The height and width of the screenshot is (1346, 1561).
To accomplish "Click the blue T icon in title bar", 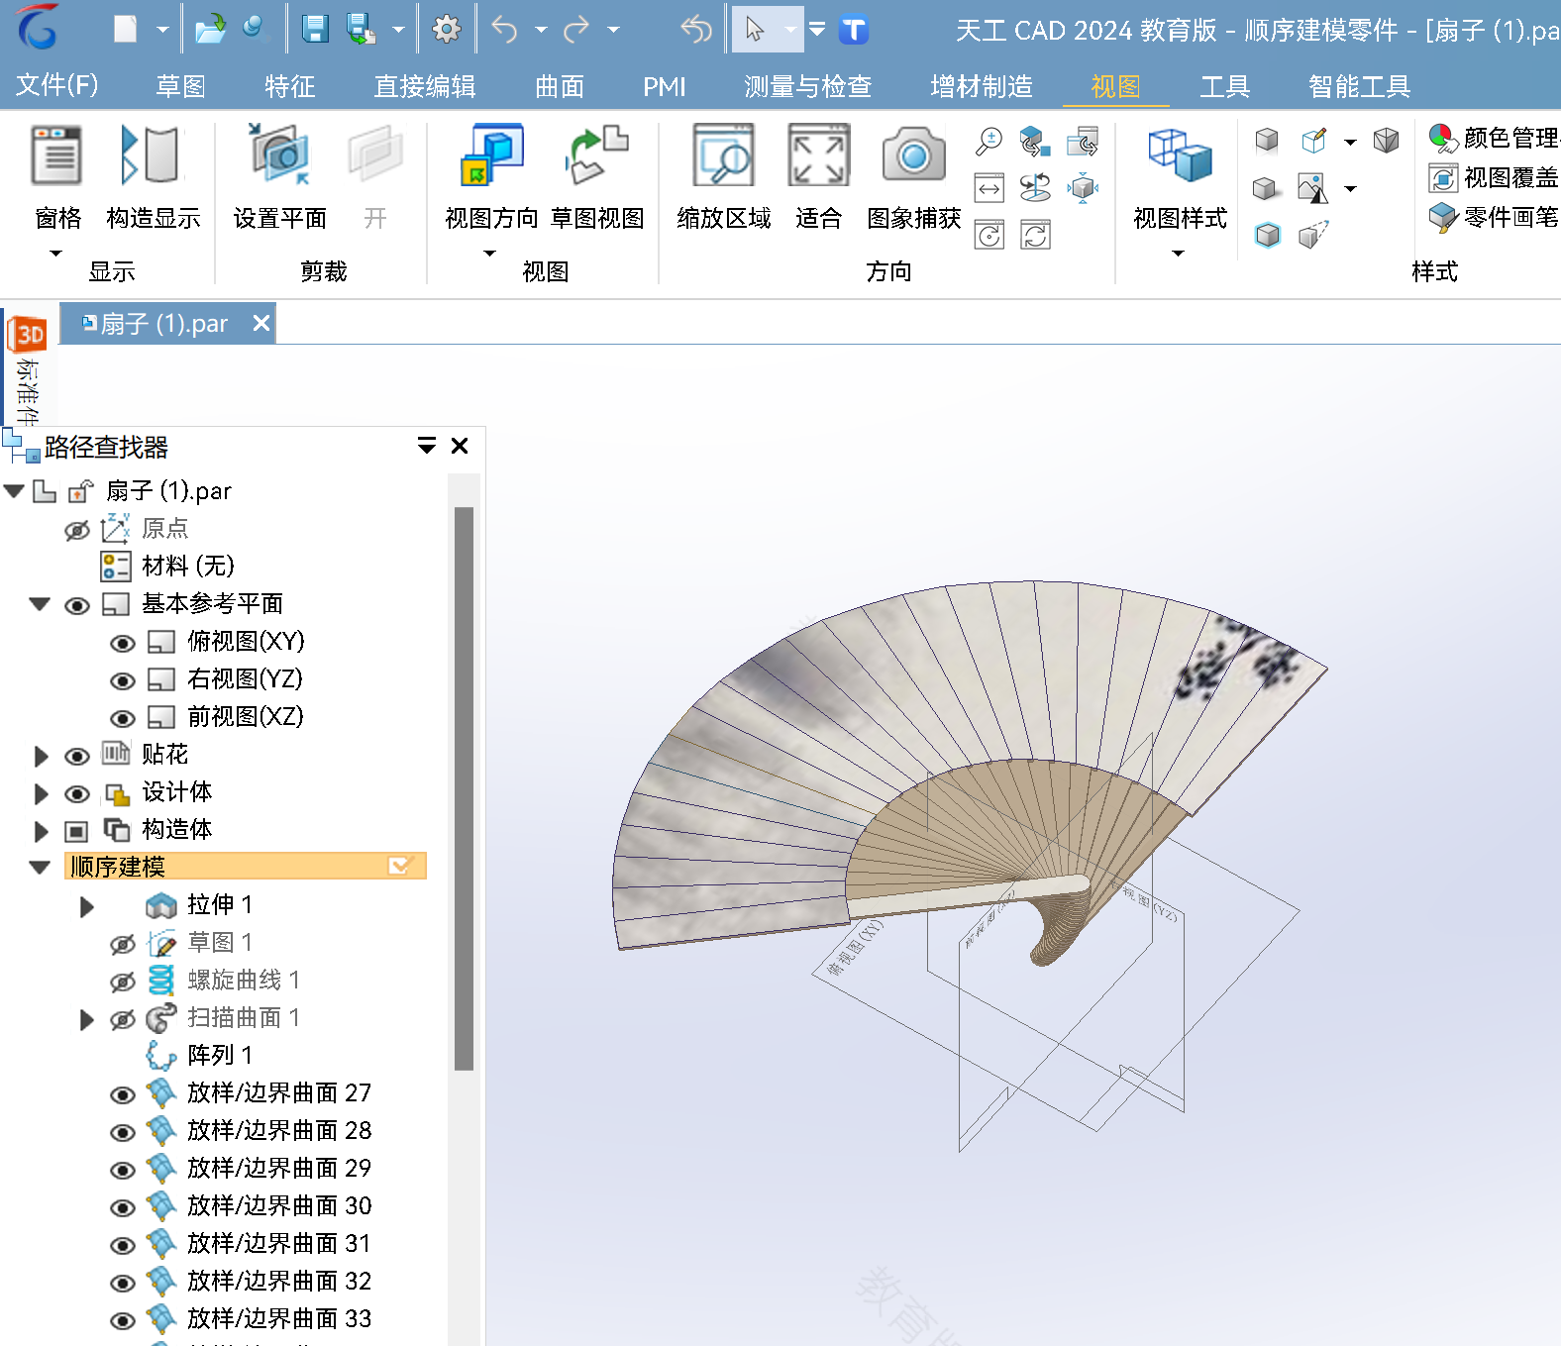I will pos(854,30).
